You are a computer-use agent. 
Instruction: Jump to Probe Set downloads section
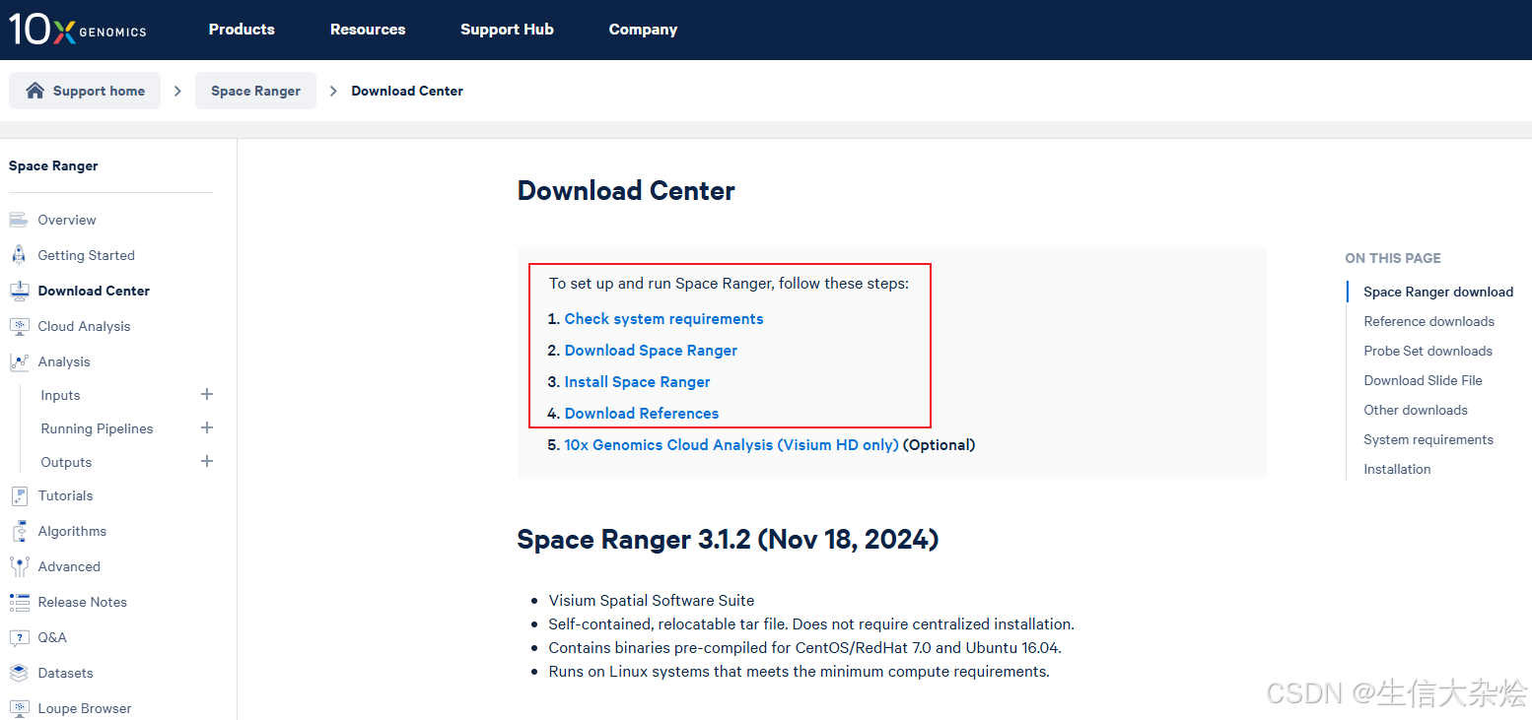[1428, 351]
